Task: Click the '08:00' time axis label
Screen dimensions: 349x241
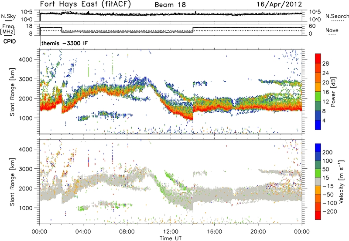Action: click(x=127, y=232)
